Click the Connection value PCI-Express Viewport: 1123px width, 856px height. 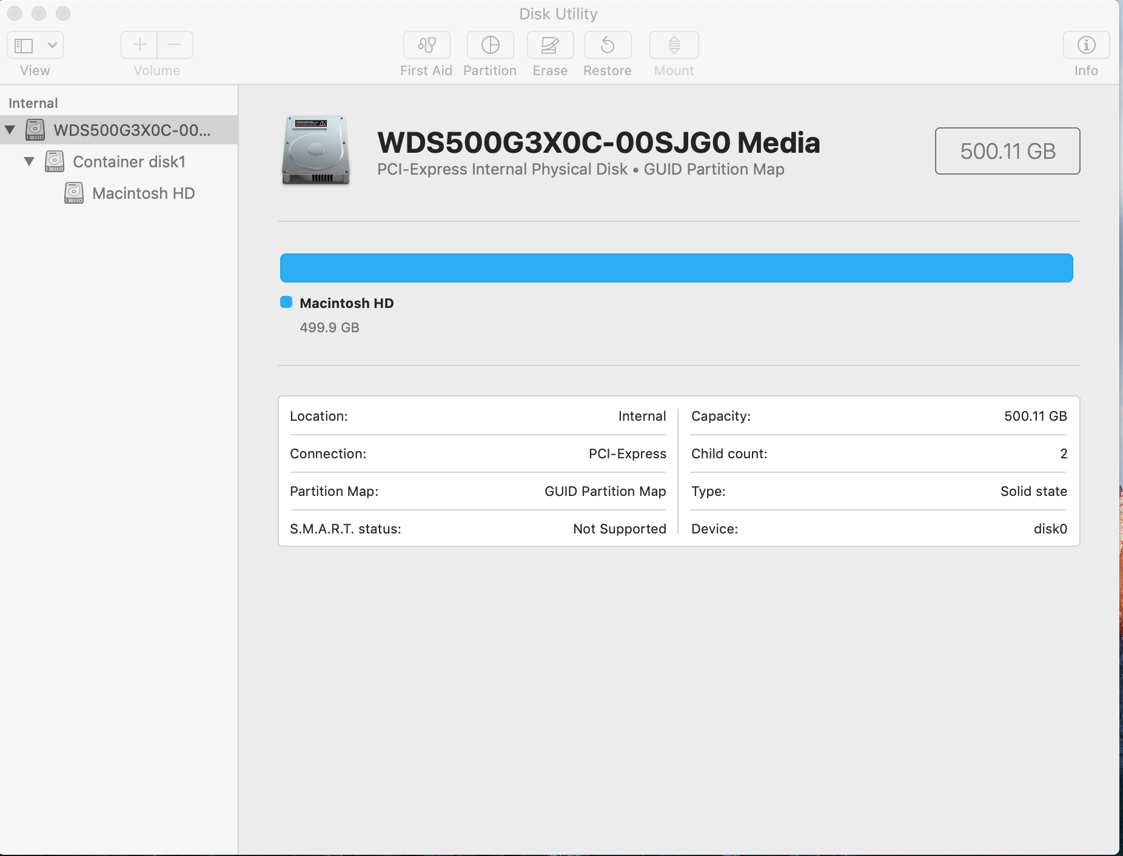[628, 453]
